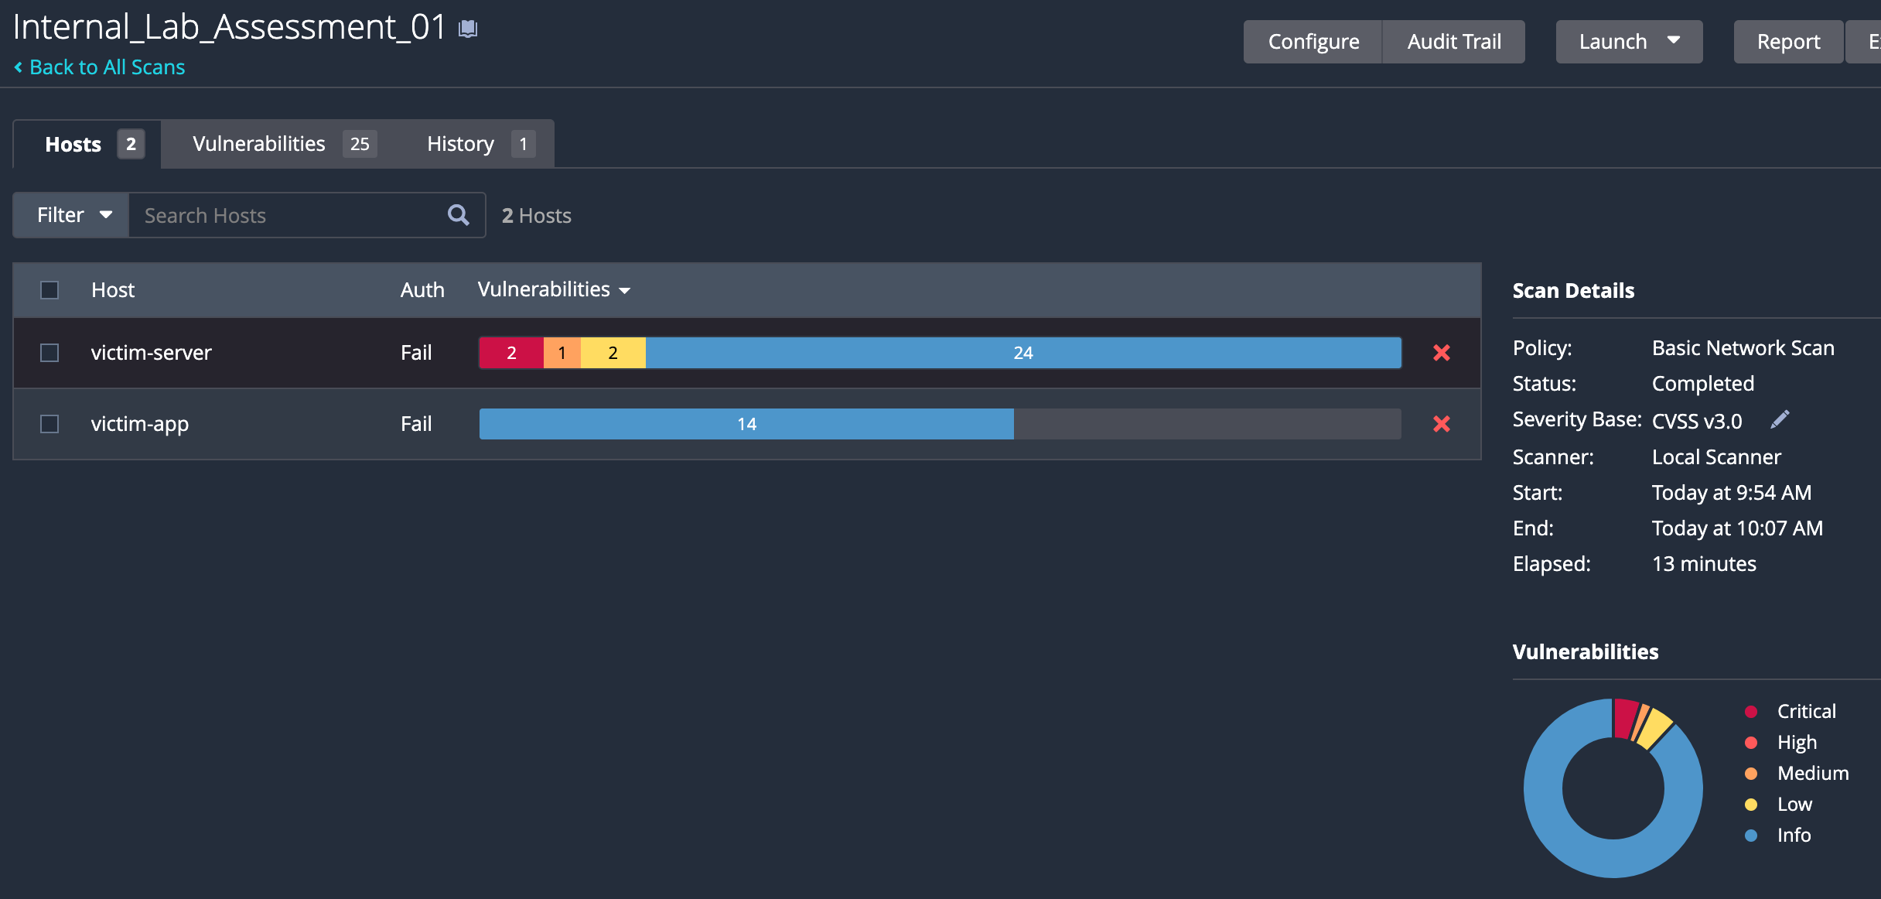Click the Critical legend dot
Screen dimensions: 1881x899
tap(1751, 712)
